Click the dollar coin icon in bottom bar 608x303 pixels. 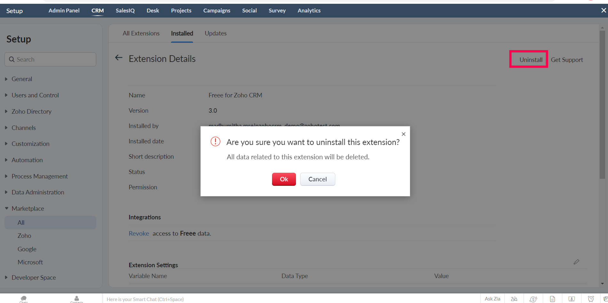click(x=533, y=299)
